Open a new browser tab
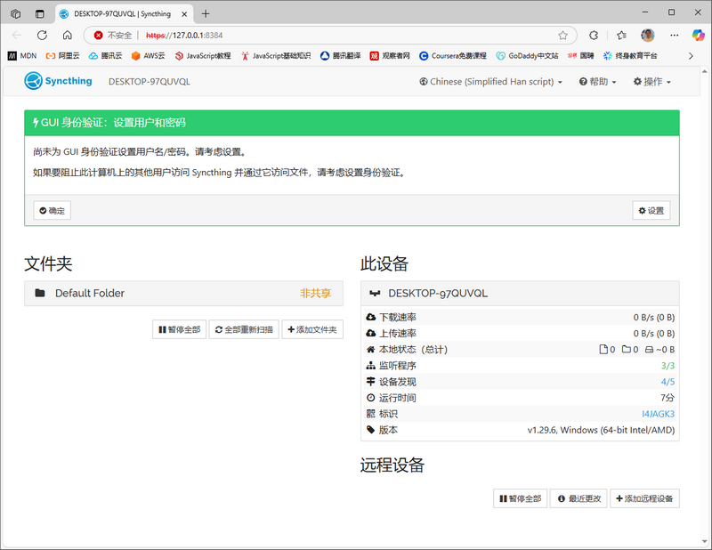Viewport: 712px width, 550px height. click(x=206, y=13)
